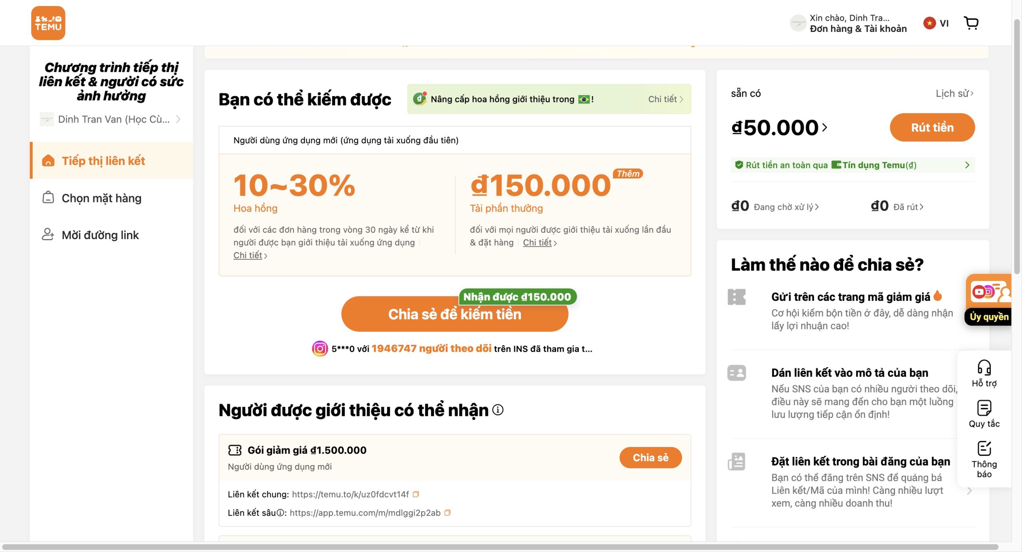
Task: Click the Gói giảm giá coupon icon
Action: click(x=235, y=450)
